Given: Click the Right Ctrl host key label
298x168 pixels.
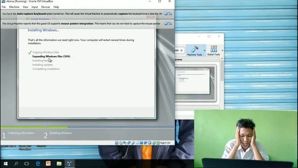Looking at the screenshot, I should point(165,143).
